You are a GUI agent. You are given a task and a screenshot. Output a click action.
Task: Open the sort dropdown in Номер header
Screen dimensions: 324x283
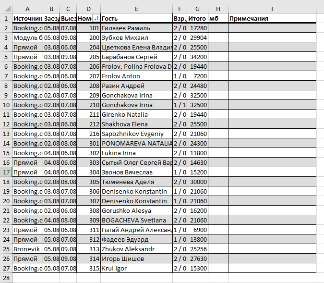coord(96,18)
